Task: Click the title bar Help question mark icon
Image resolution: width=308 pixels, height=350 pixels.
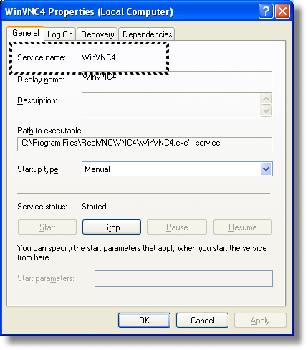Action: pos(266,11)
